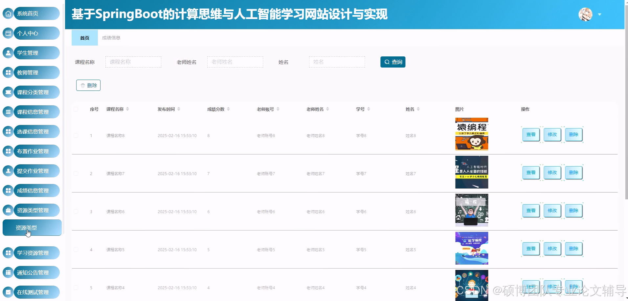Click the list icon beside 课程信息管理
Viewport: 628px width, 301px height.
[8, 112]
